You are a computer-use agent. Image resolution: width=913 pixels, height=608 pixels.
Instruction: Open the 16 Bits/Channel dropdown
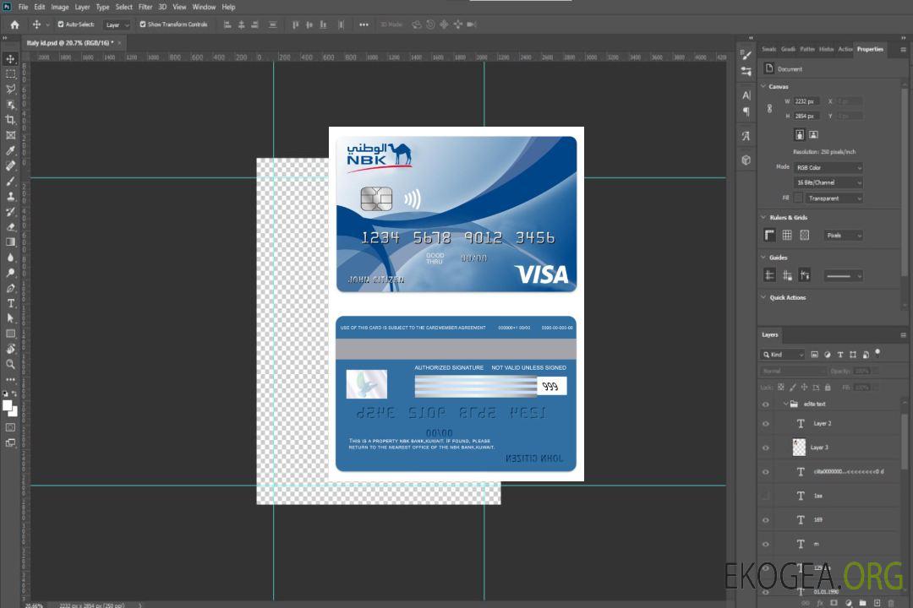click(828, 182)
